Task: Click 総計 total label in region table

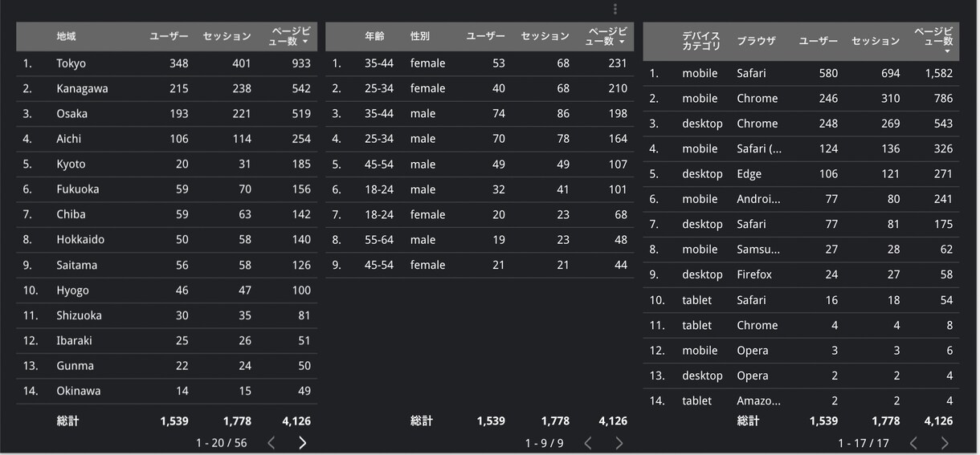Action: click(x=67, y=420)
